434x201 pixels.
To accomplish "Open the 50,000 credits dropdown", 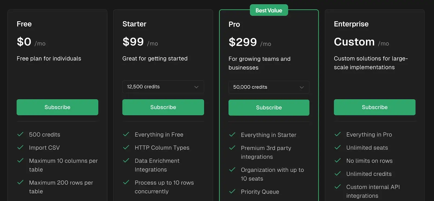I will 269,87.
